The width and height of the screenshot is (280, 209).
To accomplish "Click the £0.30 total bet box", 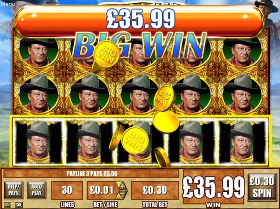I will coord(155,190).
